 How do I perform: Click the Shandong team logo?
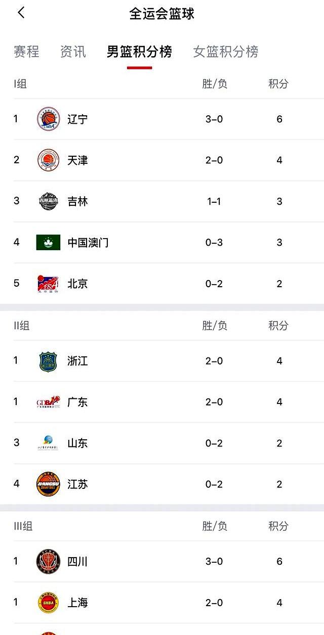[x=48, y=443]
